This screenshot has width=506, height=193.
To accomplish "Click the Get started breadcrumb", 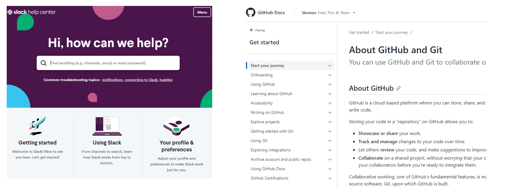I will tap(359, 32).
